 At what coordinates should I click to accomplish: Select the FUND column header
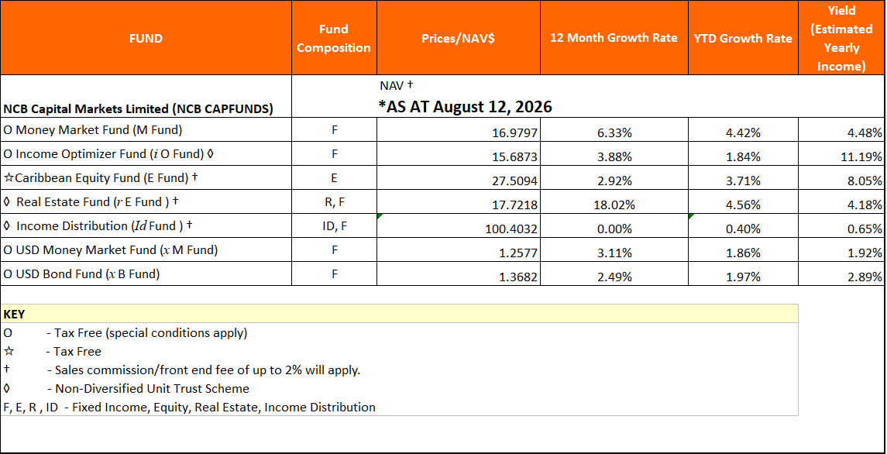[x=146, y=38]
